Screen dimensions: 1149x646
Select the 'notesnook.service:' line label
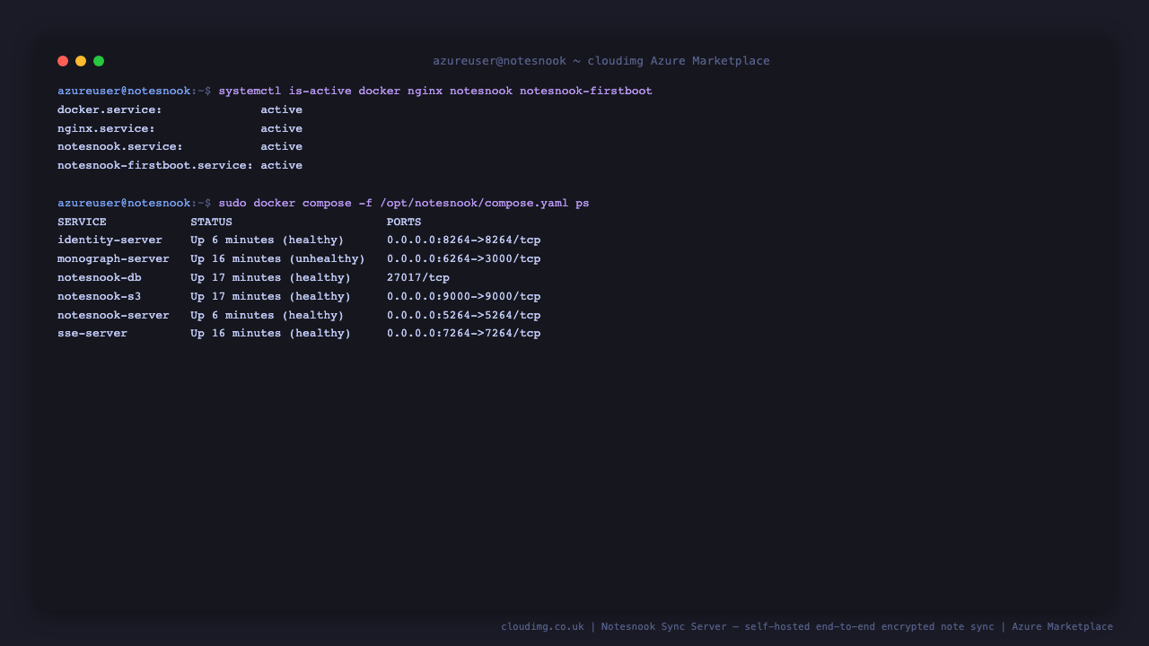120,147
